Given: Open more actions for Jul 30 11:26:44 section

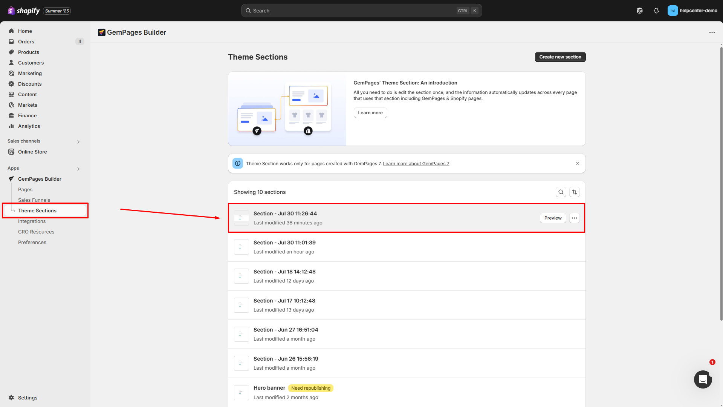Looking at the screenshot, I should click(574, 218).
